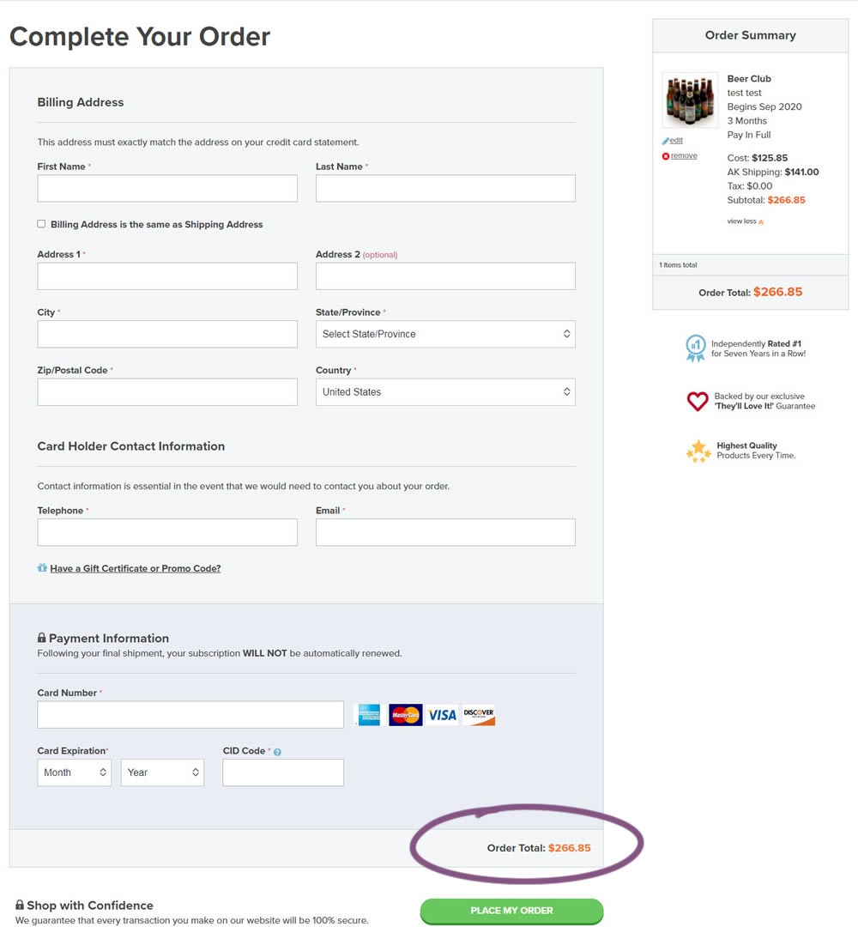Viewport: 858px width, 933px height.
Task: Select the card expiration Month dropdown
Action: tap(75, 772)
